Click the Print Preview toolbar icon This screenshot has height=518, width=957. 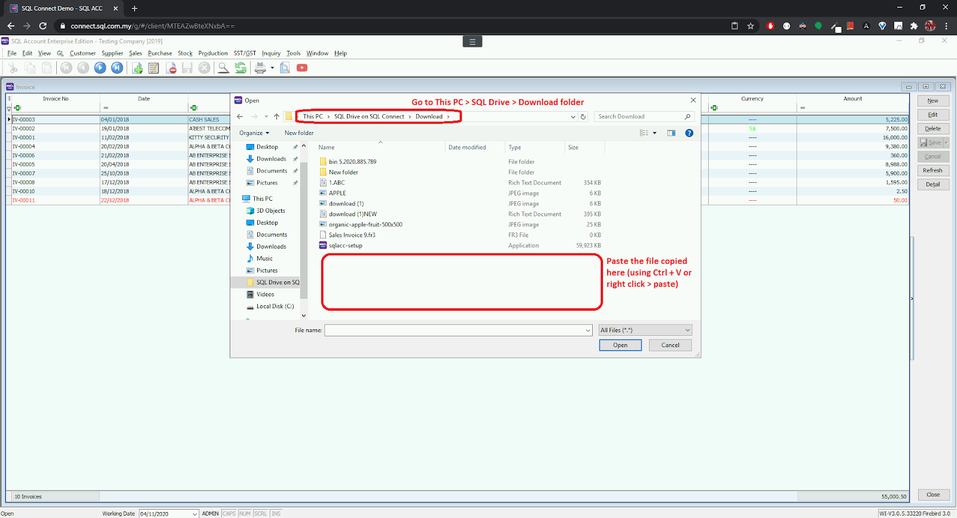[x=285, y=68]
